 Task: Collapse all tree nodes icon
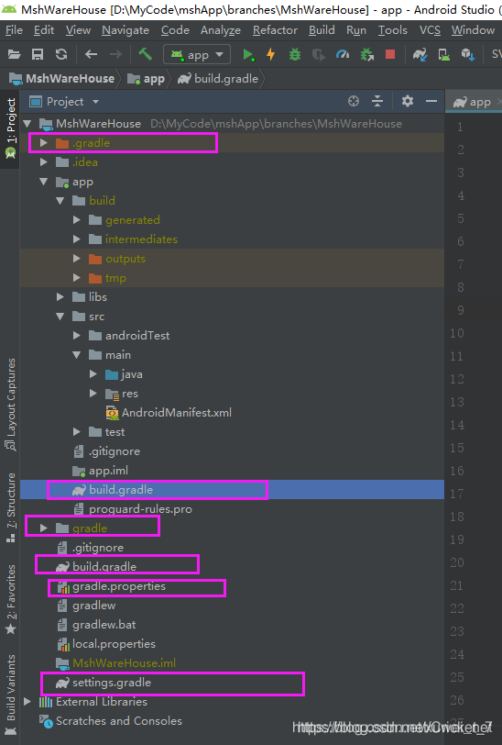click(x=377, y=101)
